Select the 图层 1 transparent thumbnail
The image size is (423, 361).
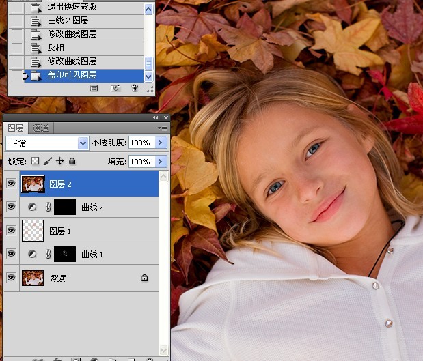pos(33,231)
